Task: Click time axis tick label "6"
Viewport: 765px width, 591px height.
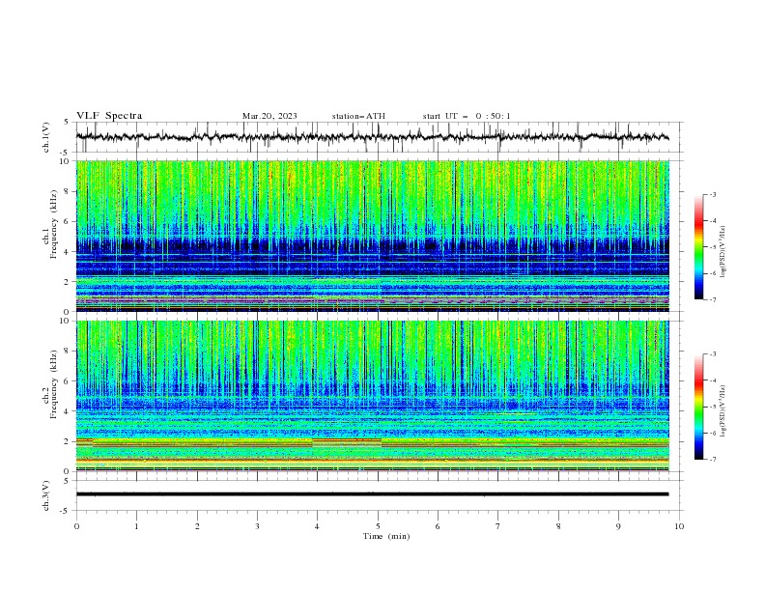Action: 438,526
